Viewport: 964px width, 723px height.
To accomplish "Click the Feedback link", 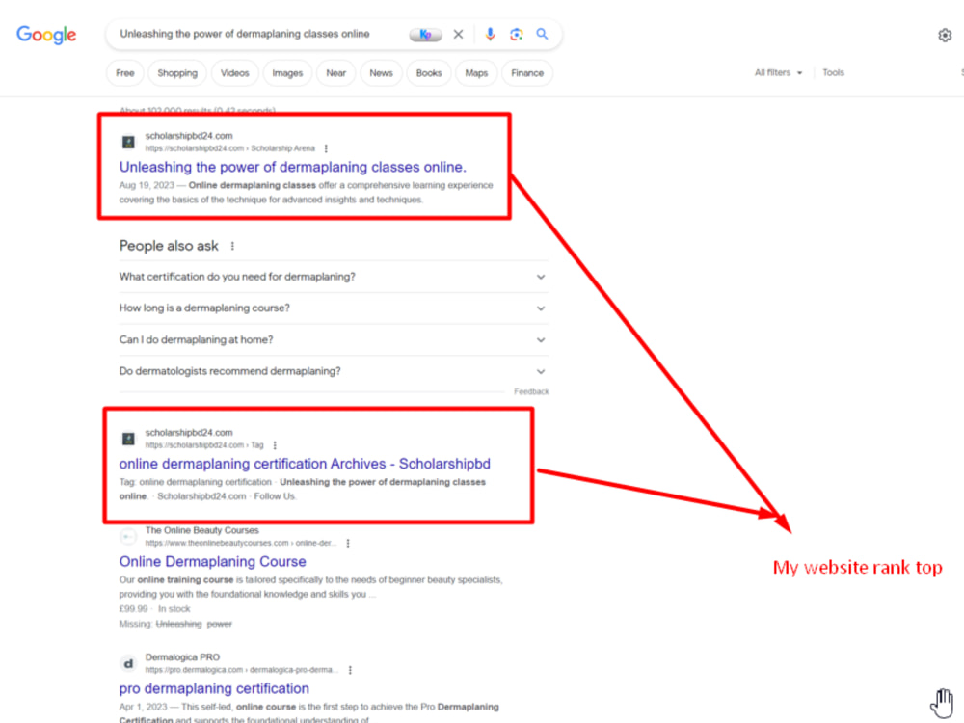I will click(531, 391).
